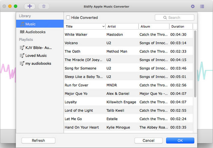Sort by the Duration column header

point(181,26)
